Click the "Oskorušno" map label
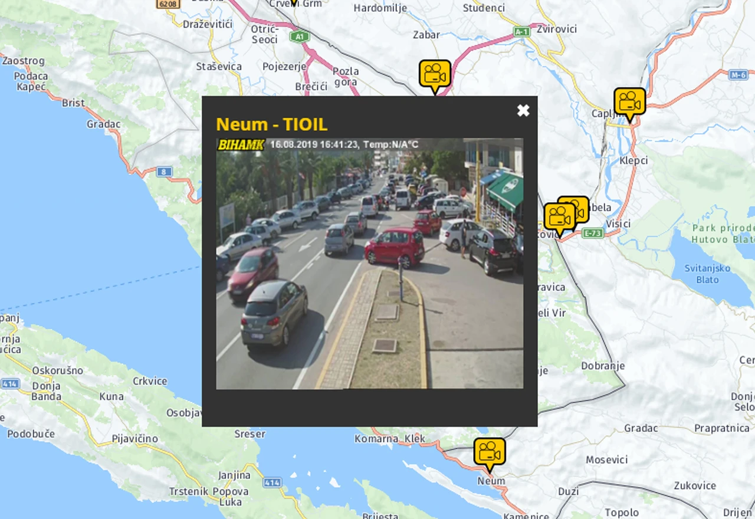 tap(57, 371)
